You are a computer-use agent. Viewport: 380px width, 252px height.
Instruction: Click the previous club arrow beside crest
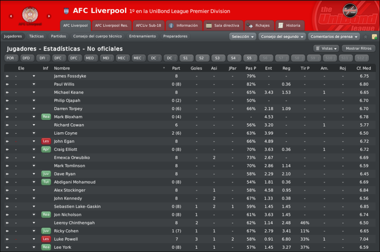coord(11,16)
